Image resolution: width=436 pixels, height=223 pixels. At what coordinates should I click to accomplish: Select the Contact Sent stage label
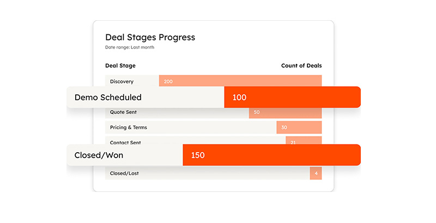pyautogui.click(x=125, y=142)
